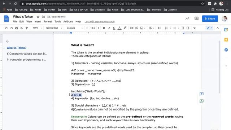Decrease the indent
Image resolution: width=231 pixels, height=130 pixels.
pos(183,28)
